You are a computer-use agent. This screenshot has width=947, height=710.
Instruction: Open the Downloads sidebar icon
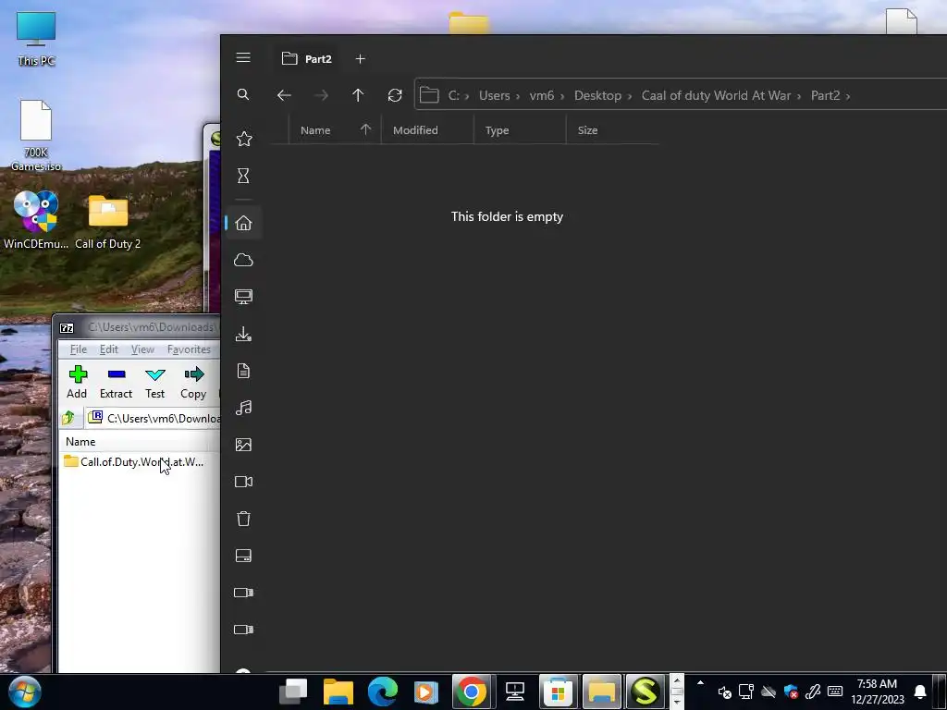(243, 334)
